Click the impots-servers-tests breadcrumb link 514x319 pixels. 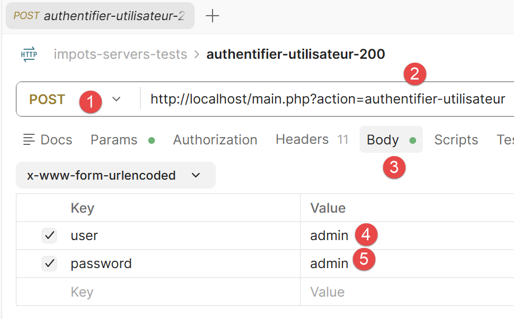pos(120,54)
